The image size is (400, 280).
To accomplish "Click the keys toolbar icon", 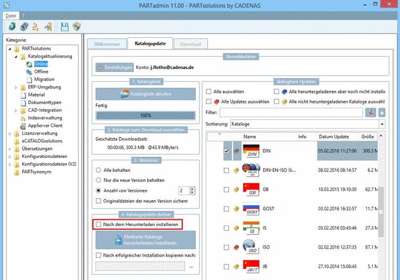I will pos(48,26).
